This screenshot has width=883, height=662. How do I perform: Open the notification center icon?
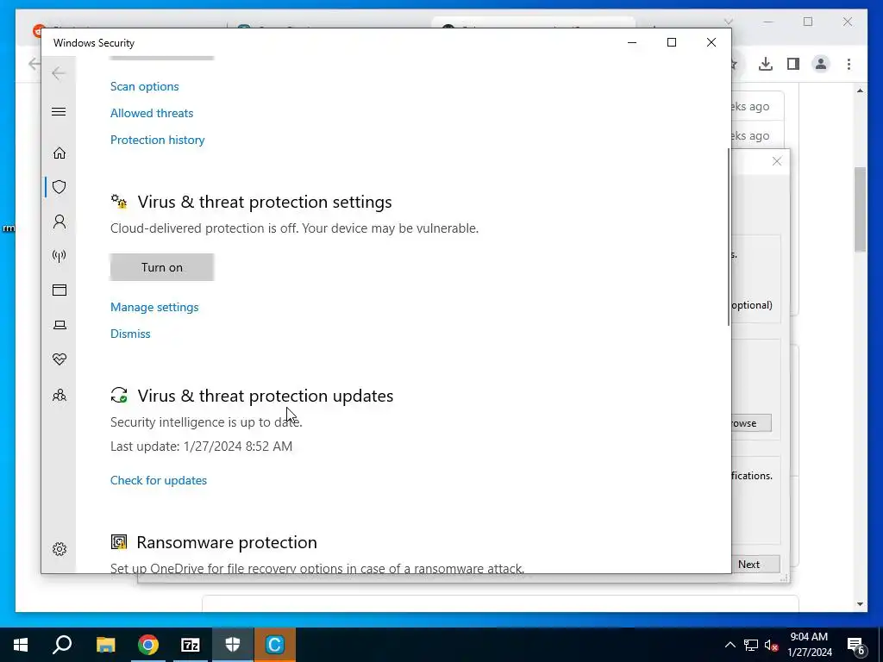(856, 646)
